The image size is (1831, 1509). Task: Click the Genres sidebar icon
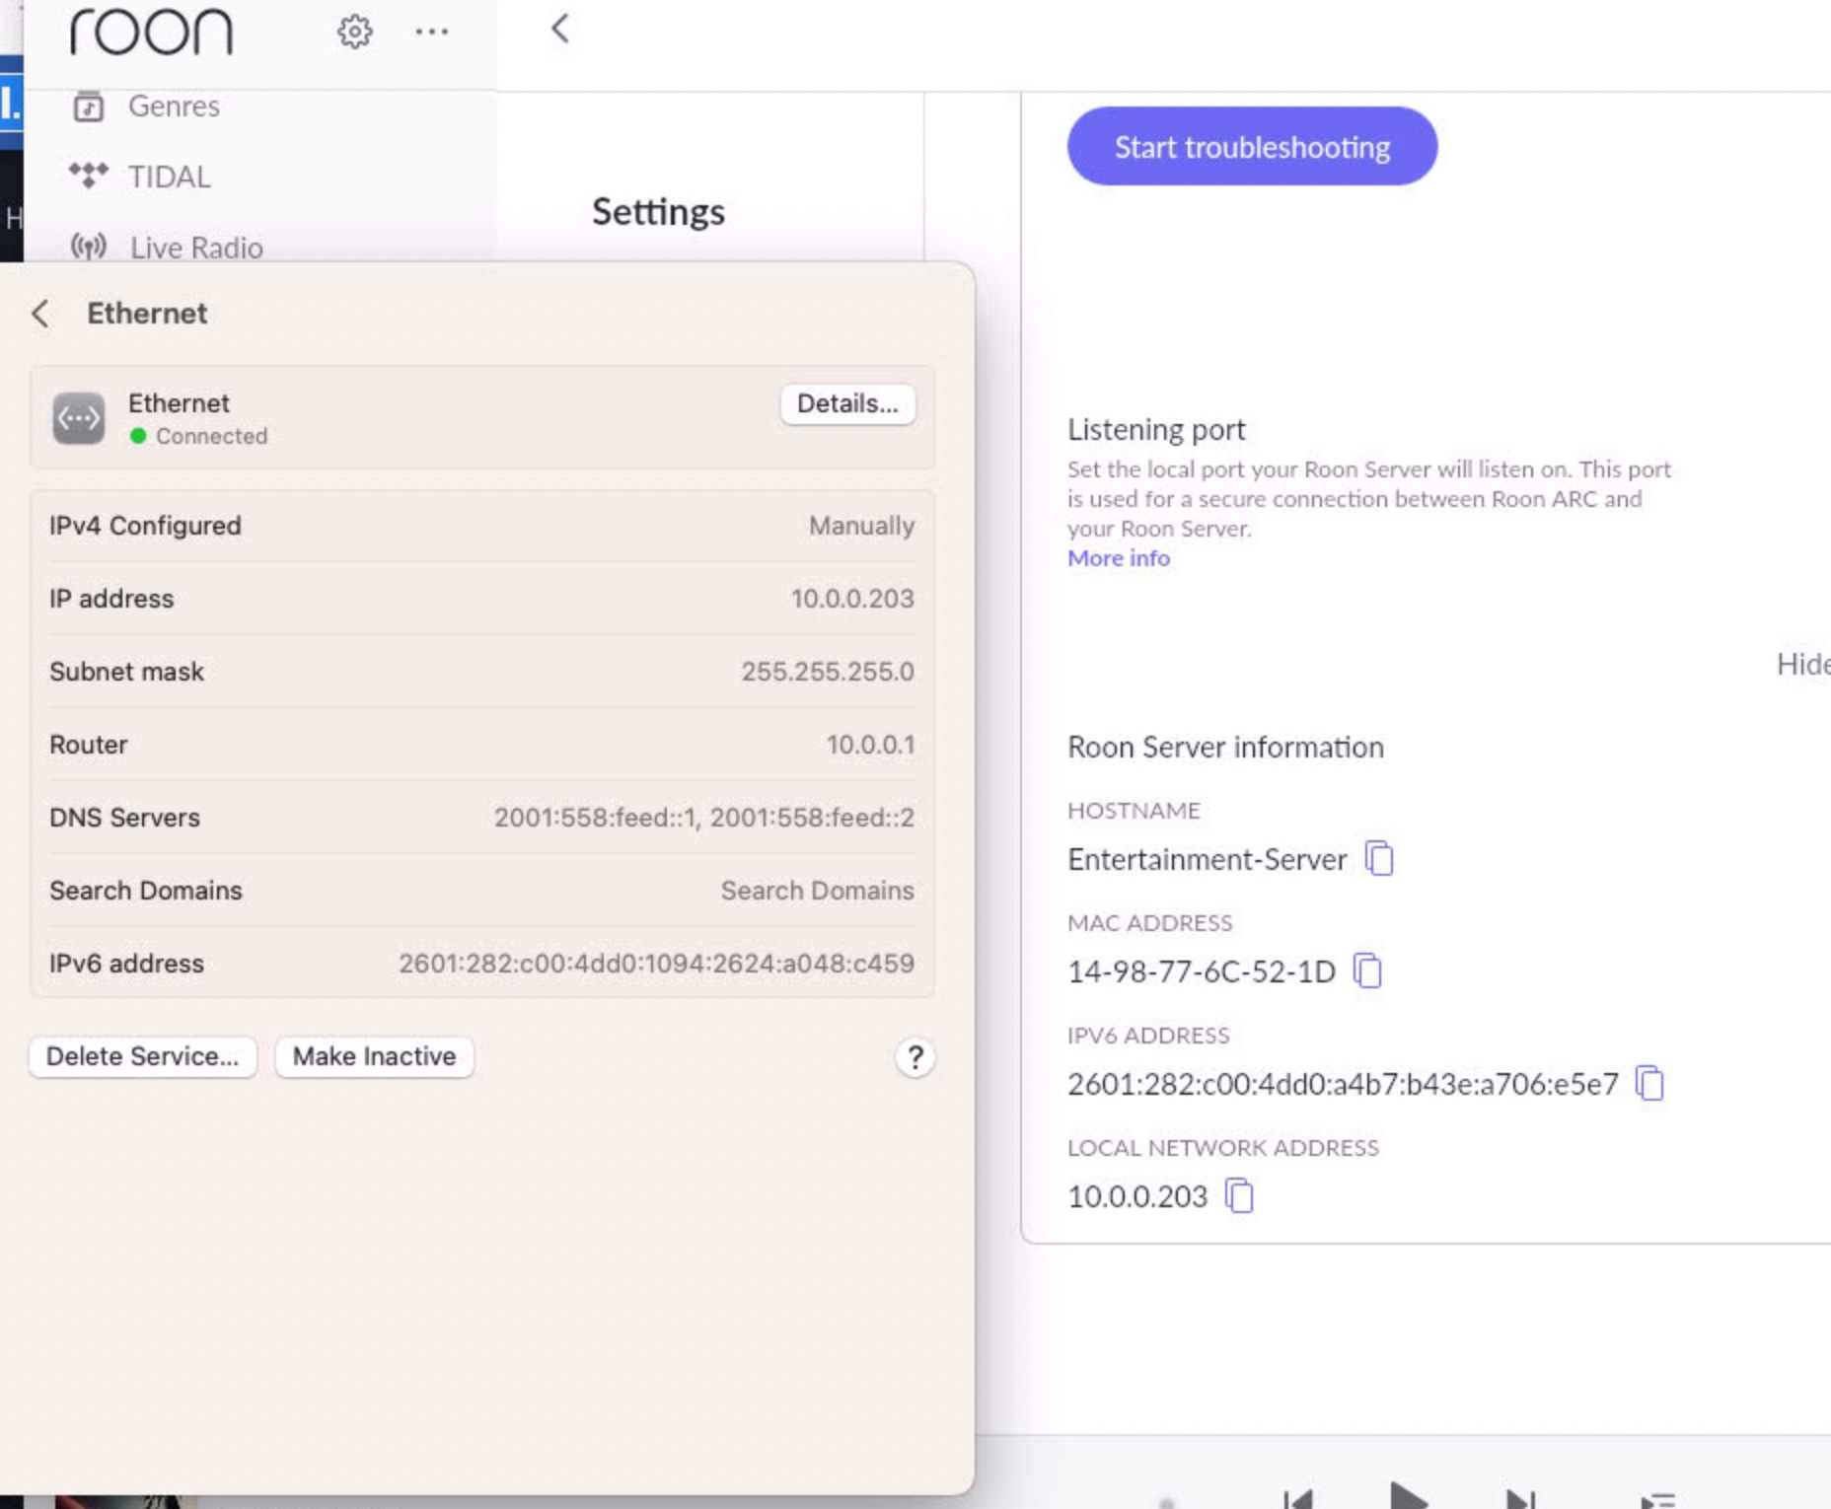click(x=89, y=106)
